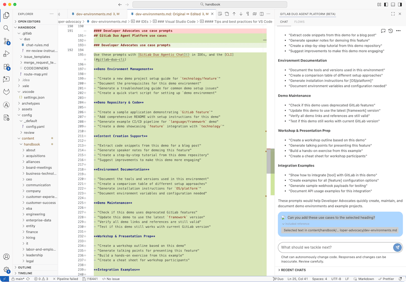Open Duo chat more options ellipsis

[398, 31]
